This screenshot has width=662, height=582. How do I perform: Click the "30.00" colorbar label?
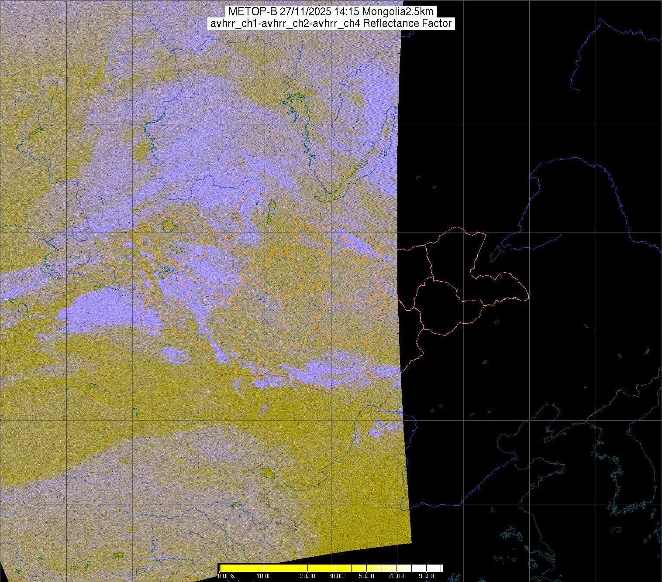[x=335, y=576]
